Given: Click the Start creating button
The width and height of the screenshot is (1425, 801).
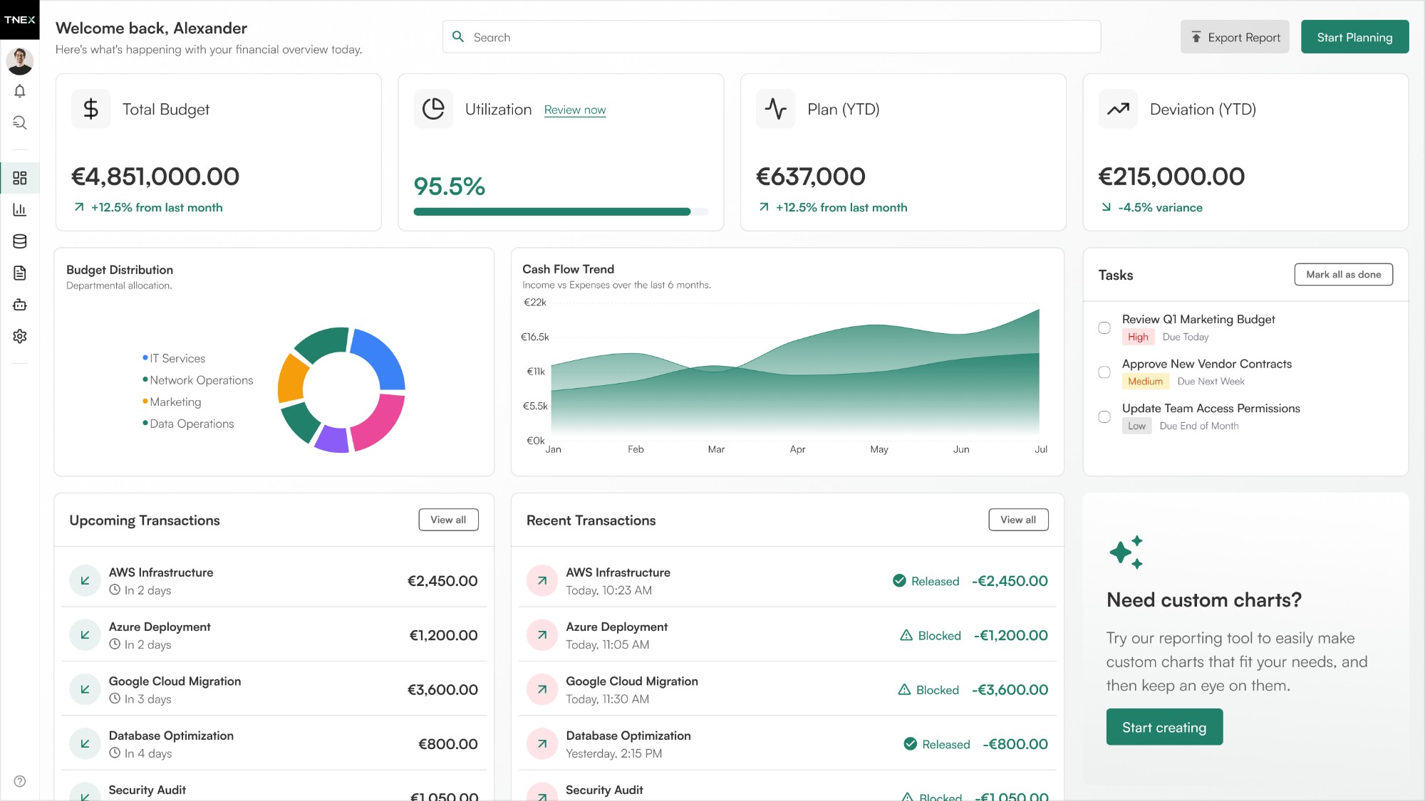Looking at the screenshot, I should (1164, 727).
